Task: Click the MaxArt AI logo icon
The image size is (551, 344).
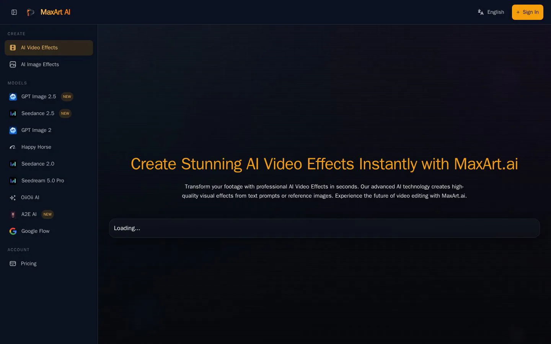Action: coord(31,12)
